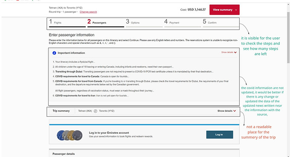Click the 'Passenger details' heading
This screenshot has width=290, height=157.
tap(64, 154)
